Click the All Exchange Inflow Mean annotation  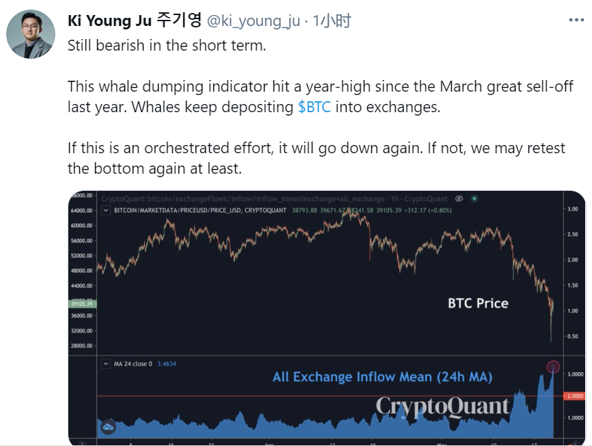pyautogui.click(x=382, y=377)
